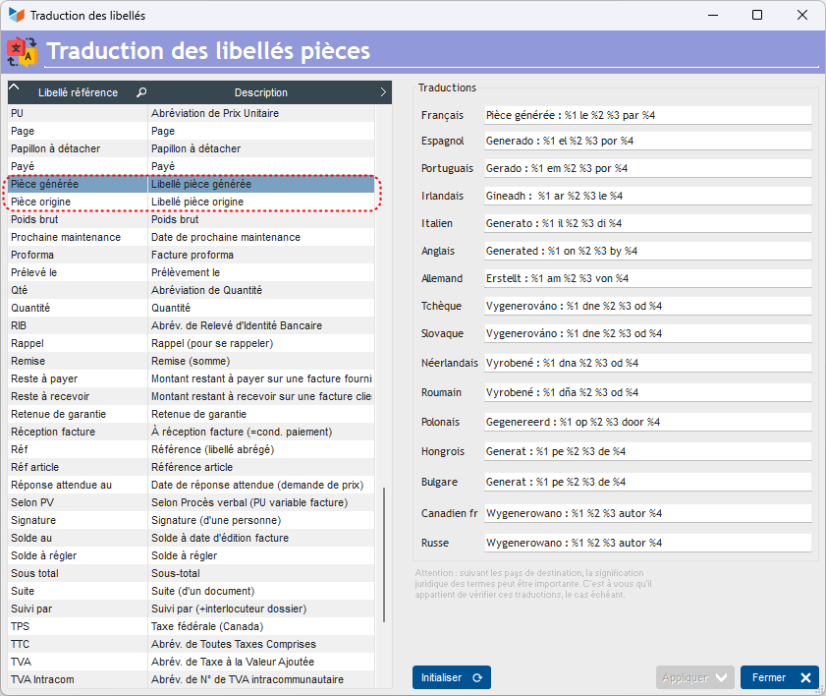This screenshot has width=826, height=696.
Task: Sort by the Description column header
Action: tap(261, 92)
